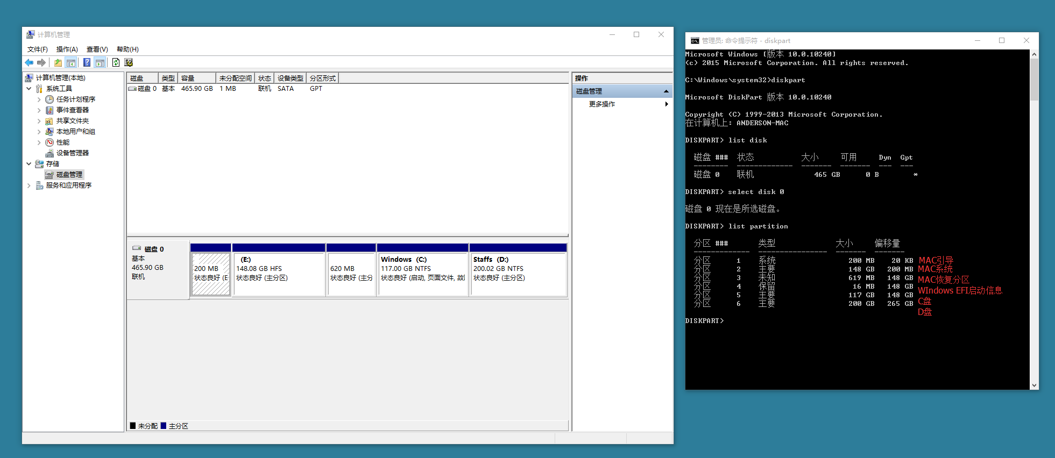
Task: Click the disk settings icon after Refresh
Action: point(129,63)
